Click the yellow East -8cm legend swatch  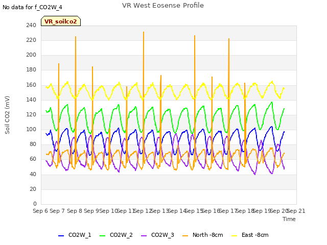[235, 236]
